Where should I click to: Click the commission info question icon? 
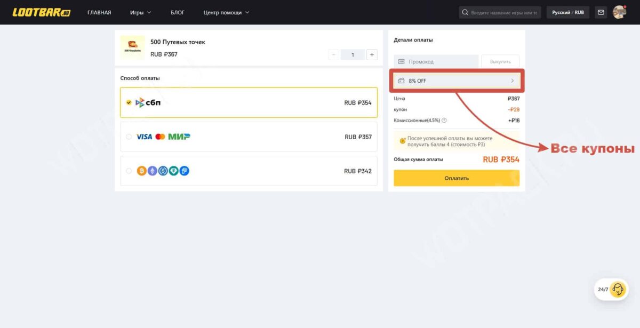point(444,121)
